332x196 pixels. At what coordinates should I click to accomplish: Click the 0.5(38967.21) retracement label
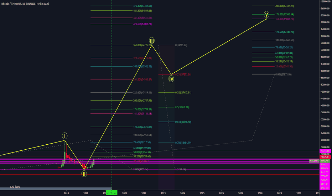[182, 107]
